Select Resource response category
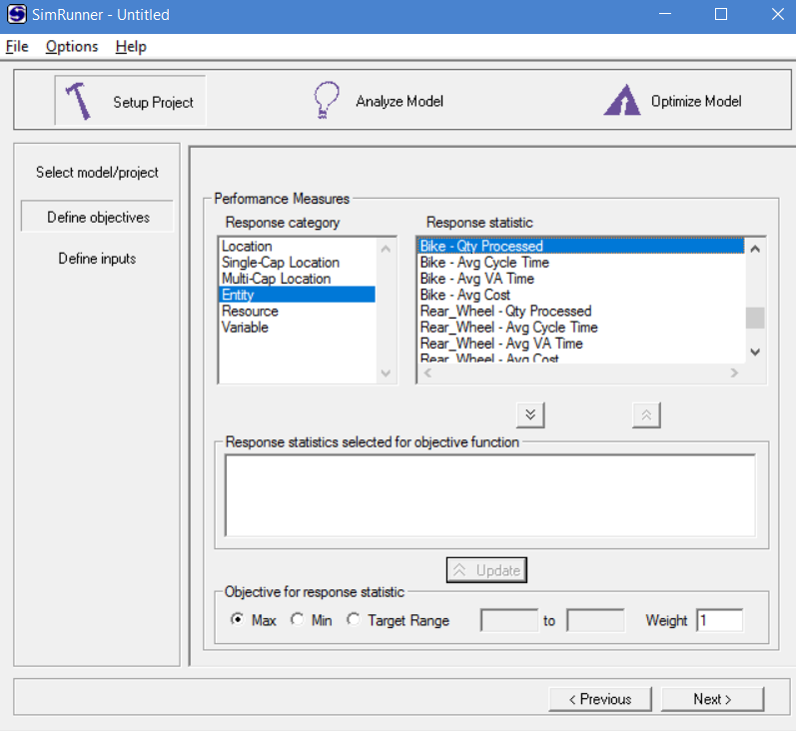 (298, 311)
